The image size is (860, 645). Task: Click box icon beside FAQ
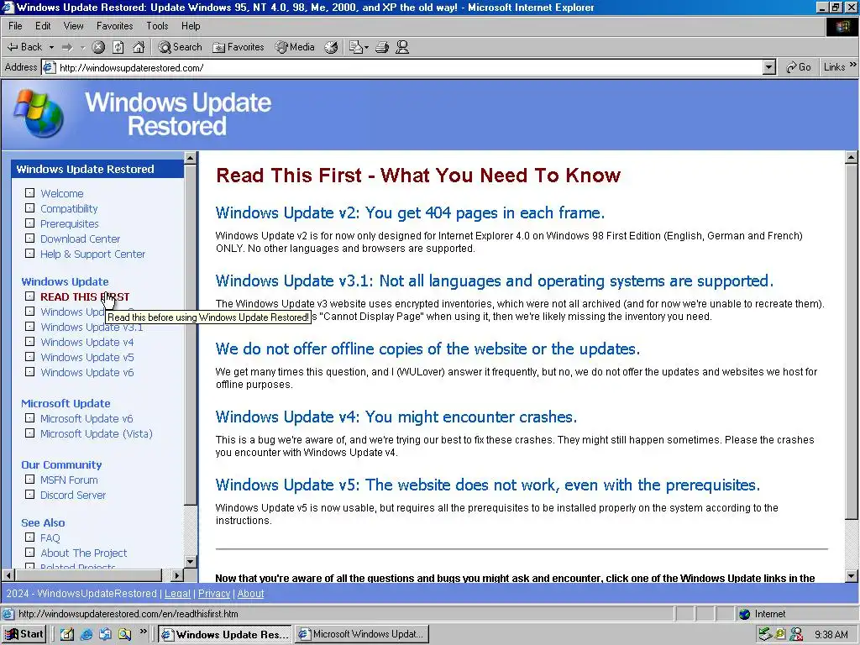29,537
